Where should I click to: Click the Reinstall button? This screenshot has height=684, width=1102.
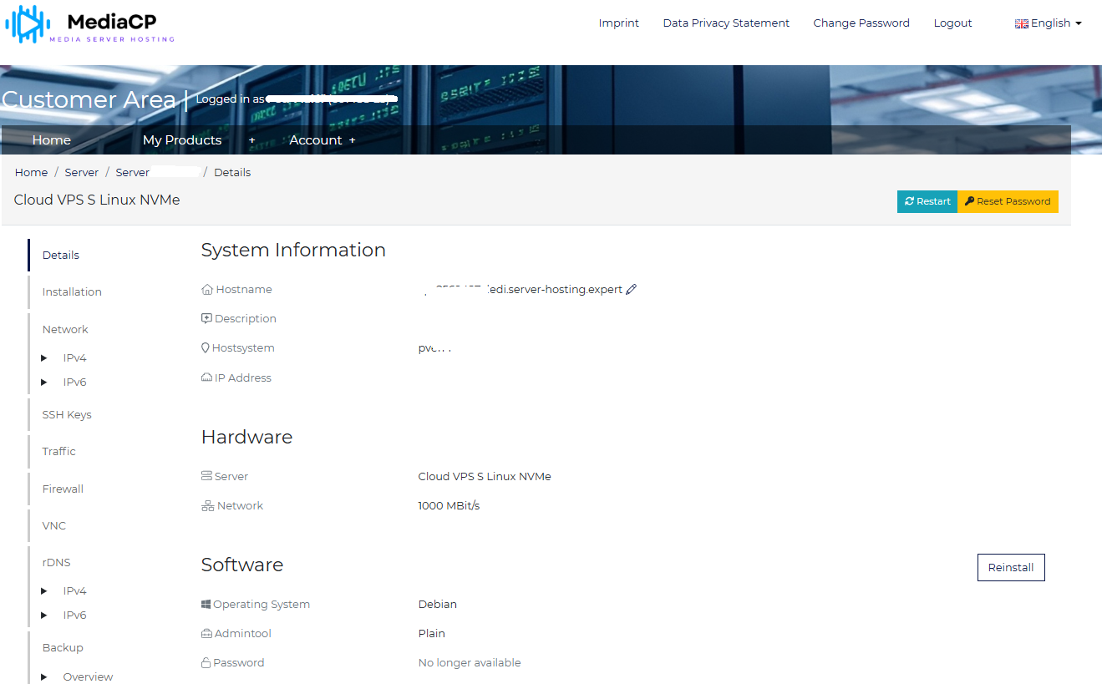pos(1011,567)
